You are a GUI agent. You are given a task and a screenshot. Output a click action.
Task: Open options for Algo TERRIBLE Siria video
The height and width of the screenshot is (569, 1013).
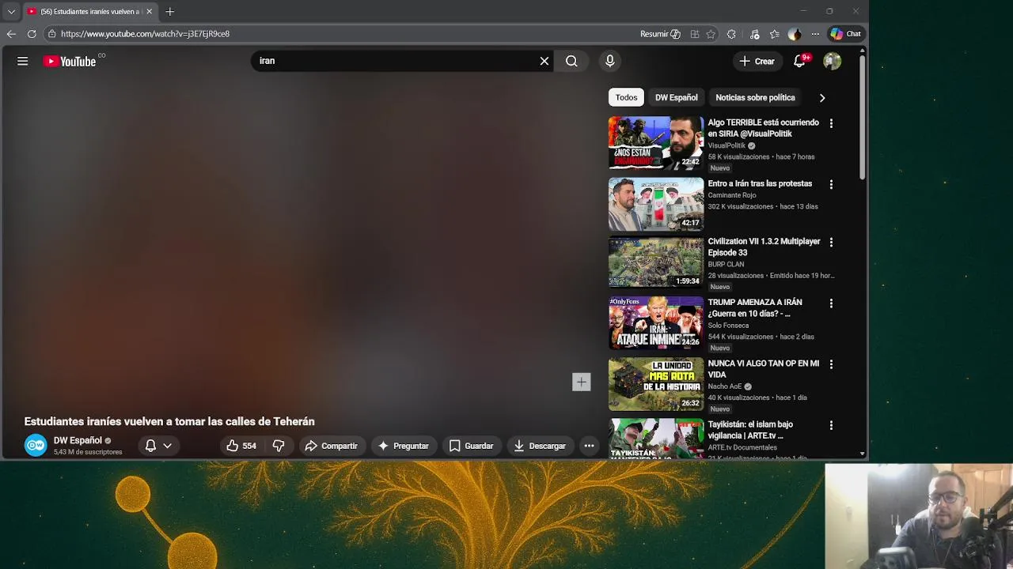tap(831, 123)
